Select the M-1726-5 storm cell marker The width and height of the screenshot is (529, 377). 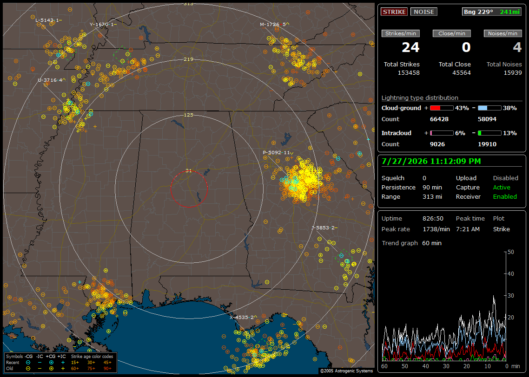[x=275, y=24]
